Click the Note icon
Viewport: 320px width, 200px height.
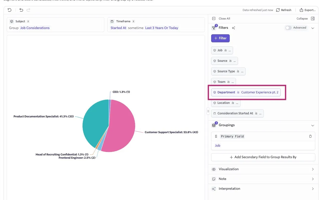(x=214, y=179)
